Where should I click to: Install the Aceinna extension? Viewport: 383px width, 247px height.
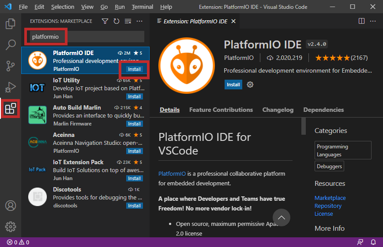pos(134,151)
